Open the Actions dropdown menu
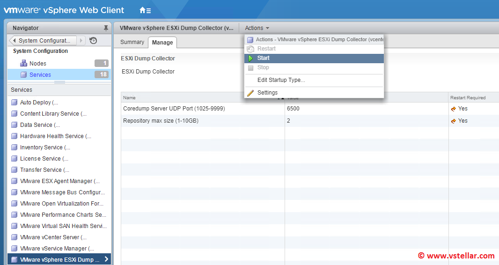Viewport: 499px width, 265px height. pos(257,28)
